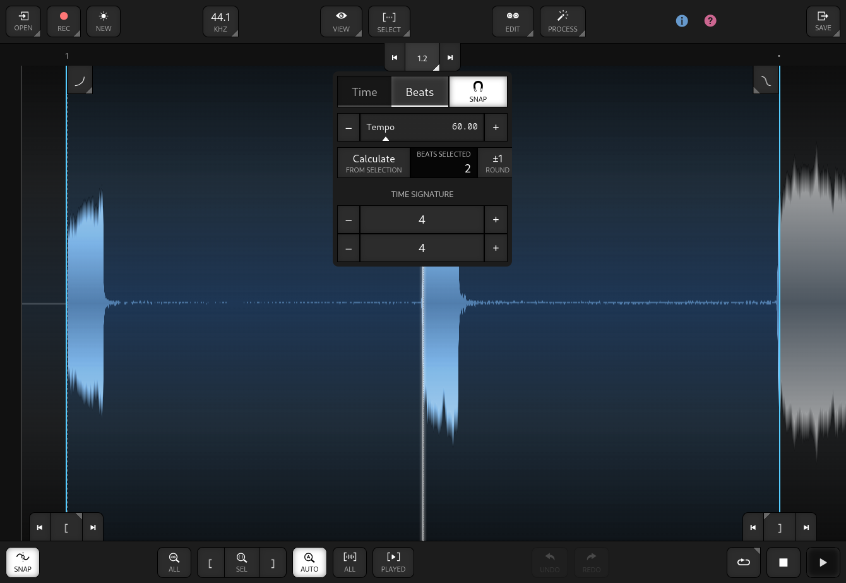Screen dimensions: 846x583
Task: Switch to the Time tab
Action: (364, 92)
